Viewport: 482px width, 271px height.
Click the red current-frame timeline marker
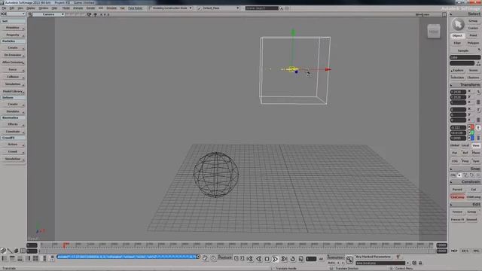click(x=65, y=245)
